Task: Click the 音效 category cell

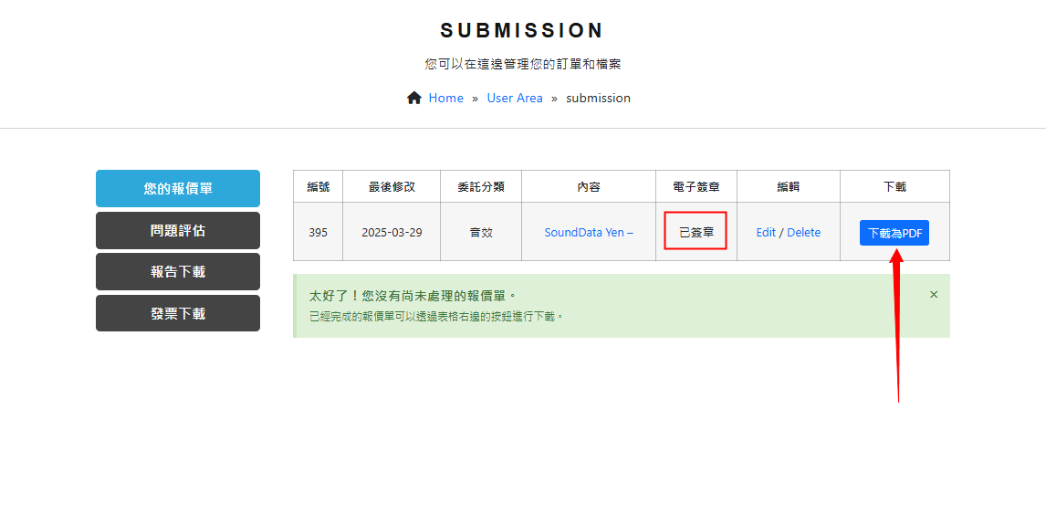Action: [481, 232]
